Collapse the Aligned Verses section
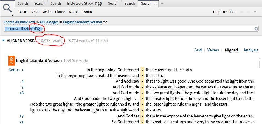 click(4, 41)
